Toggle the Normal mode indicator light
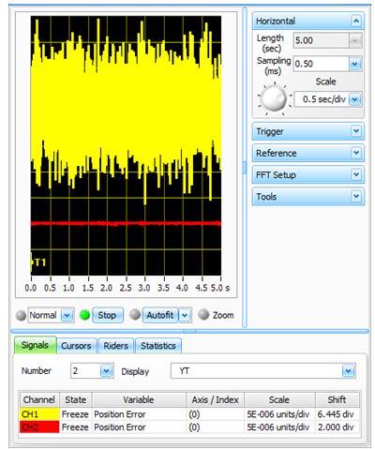 pos(21,315)
